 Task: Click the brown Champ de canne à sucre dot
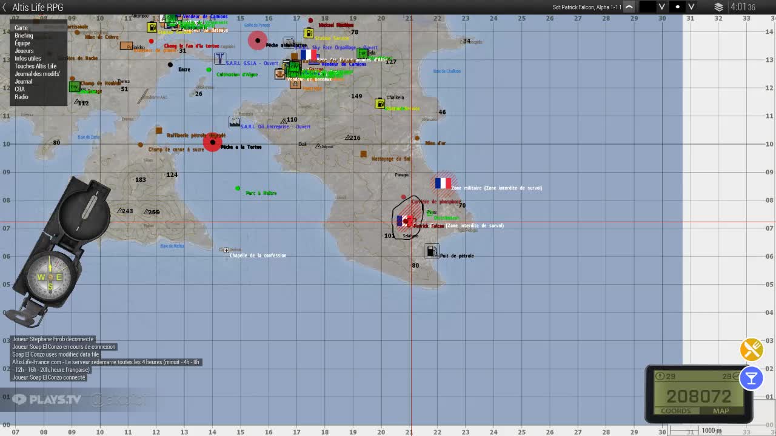coord(140,145)
